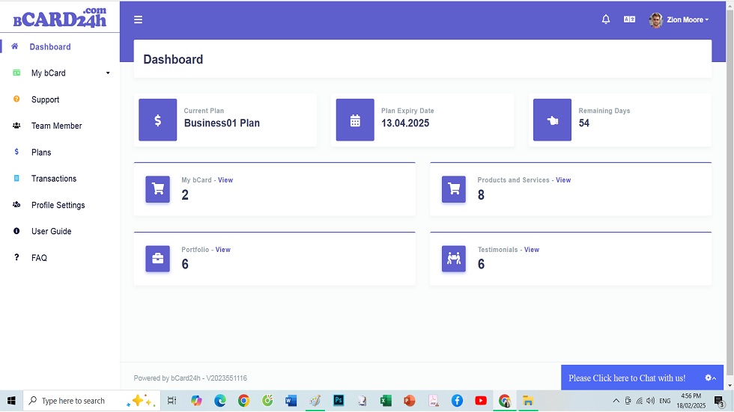
Task: Click the Portfolio briefcase icon
Action: pos(158,259)
